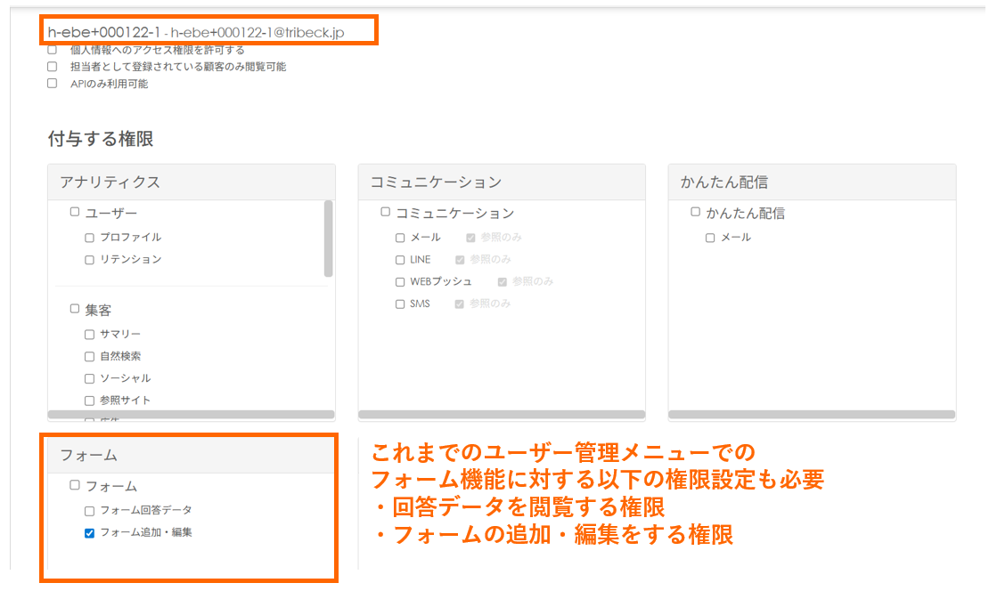Enable 自然検索 permission
This screenshot has width=989, height=591.
[x=89, y=356]
